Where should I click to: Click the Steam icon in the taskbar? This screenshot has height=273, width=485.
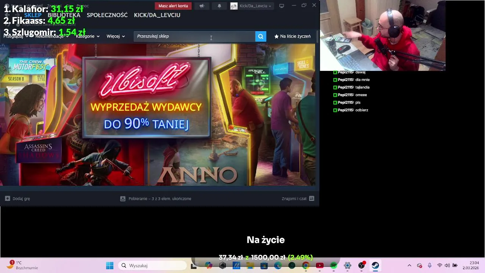[x=375, y=265]
